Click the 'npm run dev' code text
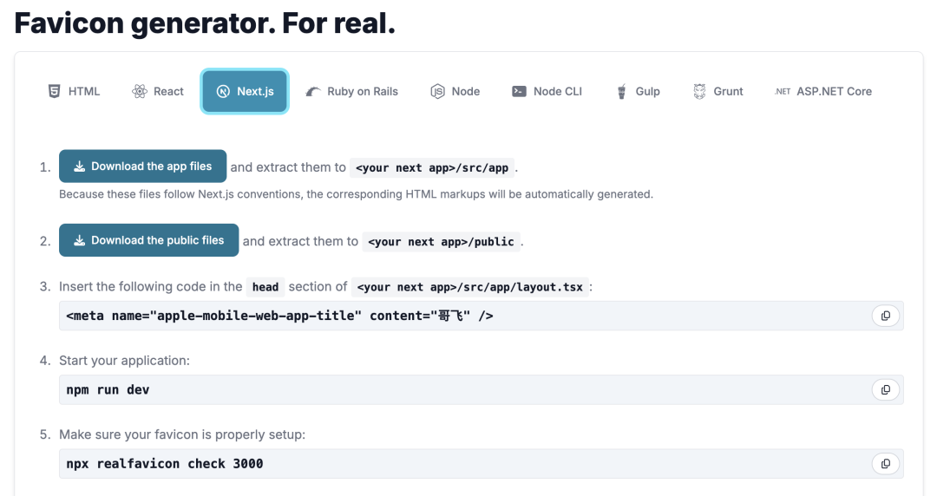This screenshot has width=937, height=496. click(x=108, y=389)
